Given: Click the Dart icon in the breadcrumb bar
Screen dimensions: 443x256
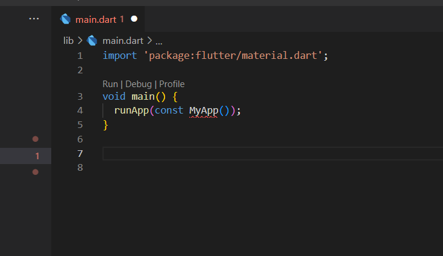Looking at the screenshot, I should click(x=92, y=41).
